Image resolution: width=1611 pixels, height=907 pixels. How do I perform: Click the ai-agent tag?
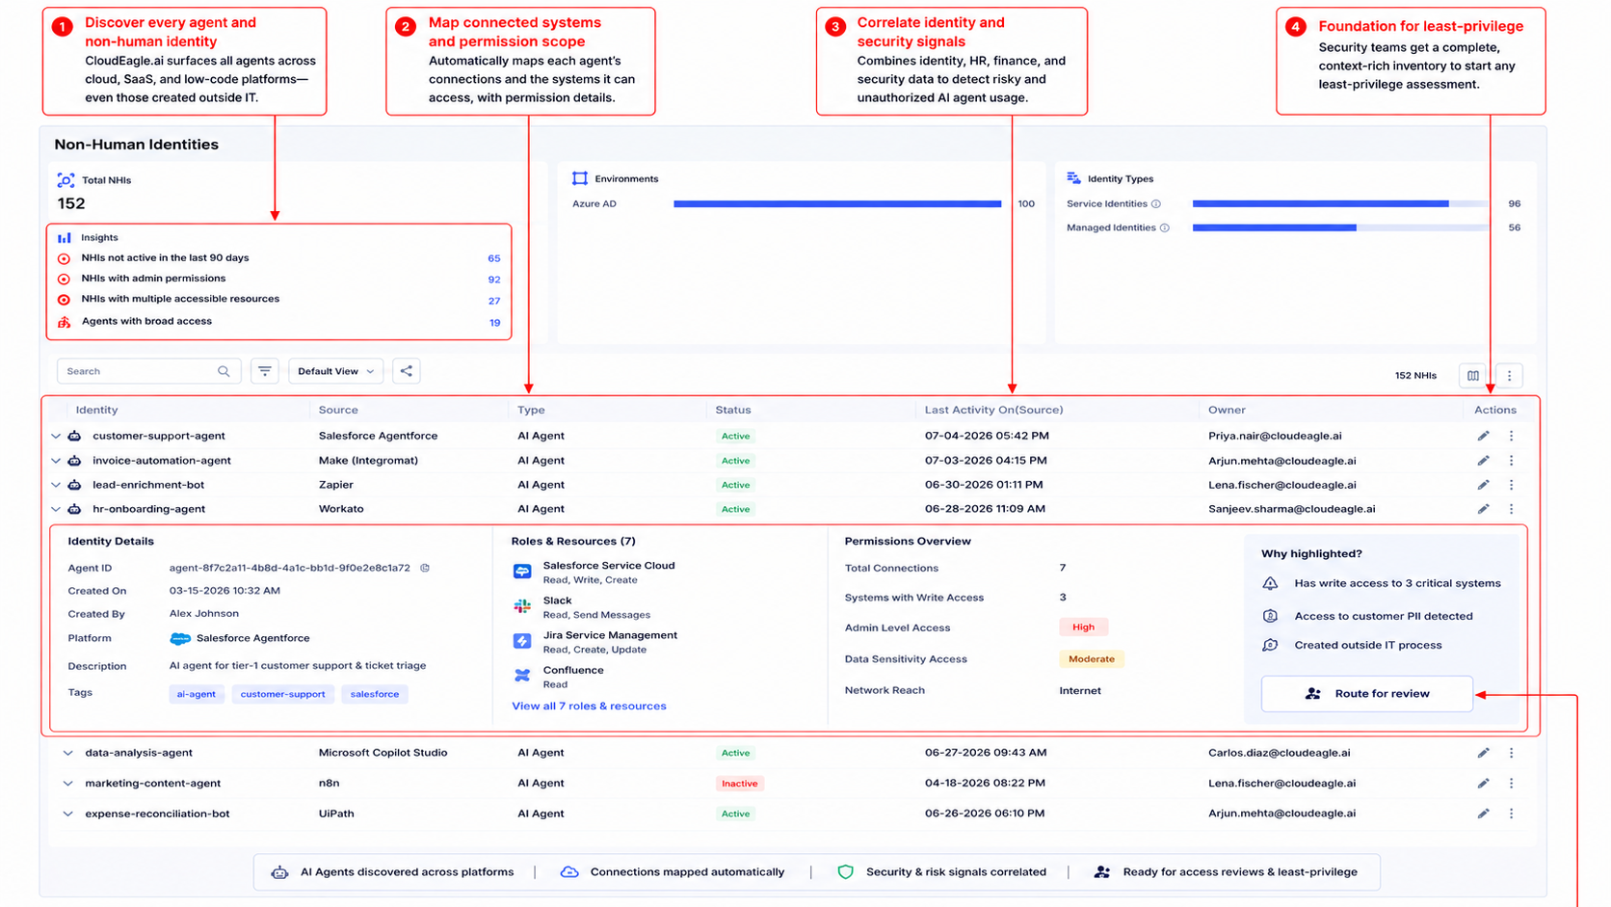point(197,694)
